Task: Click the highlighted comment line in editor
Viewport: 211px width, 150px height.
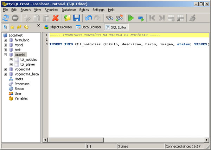Action: 129,35
